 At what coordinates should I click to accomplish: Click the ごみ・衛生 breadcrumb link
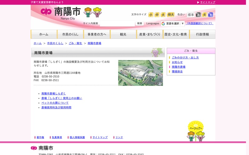[x=75, y=43]
